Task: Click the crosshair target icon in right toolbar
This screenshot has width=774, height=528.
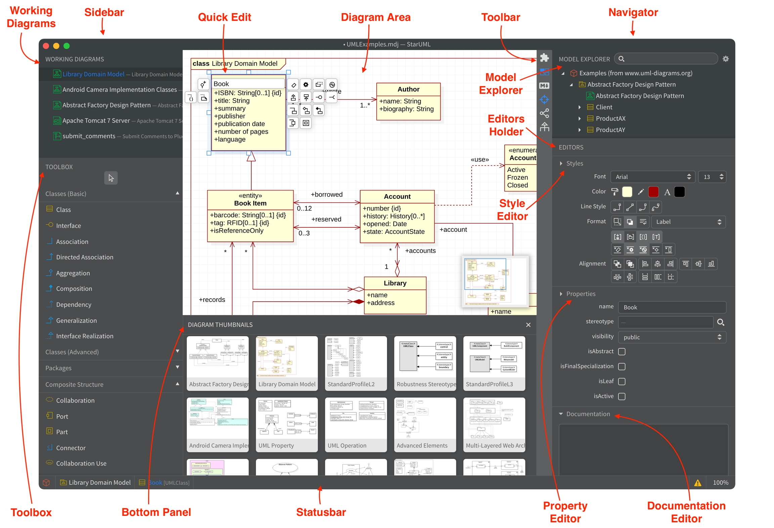Action: 544,99
